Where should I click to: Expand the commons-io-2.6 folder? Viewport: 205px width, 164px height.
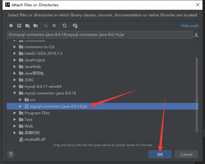coord(15,47)
